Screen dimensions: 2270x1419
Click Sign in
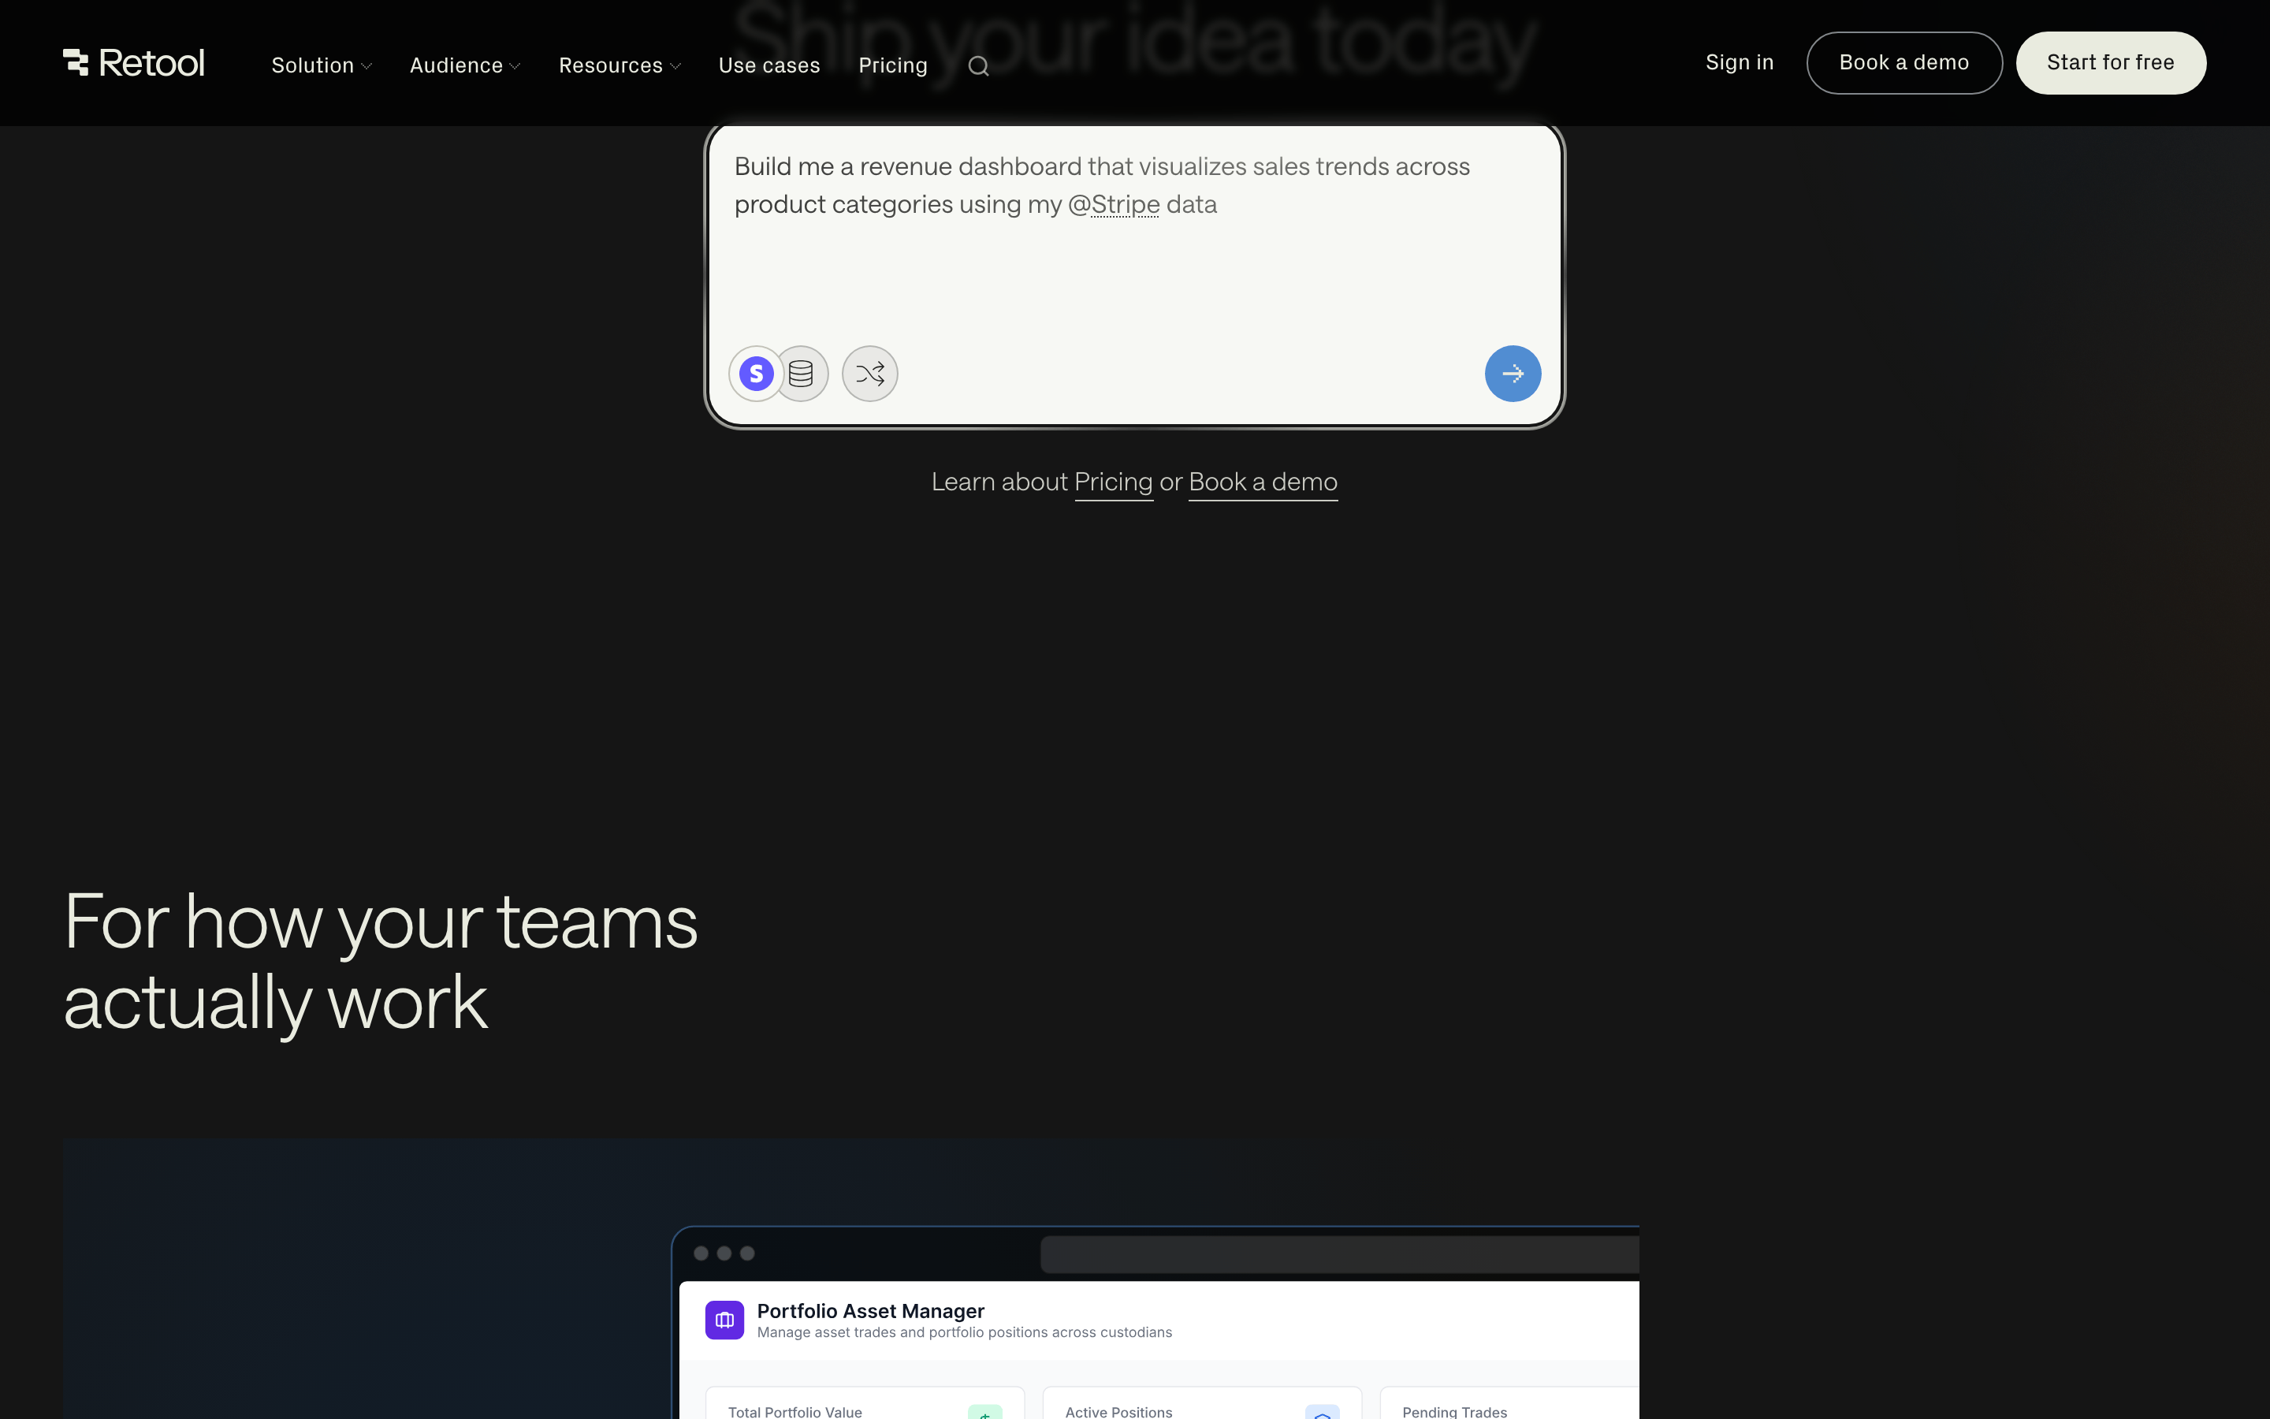tap(1739, 63)
